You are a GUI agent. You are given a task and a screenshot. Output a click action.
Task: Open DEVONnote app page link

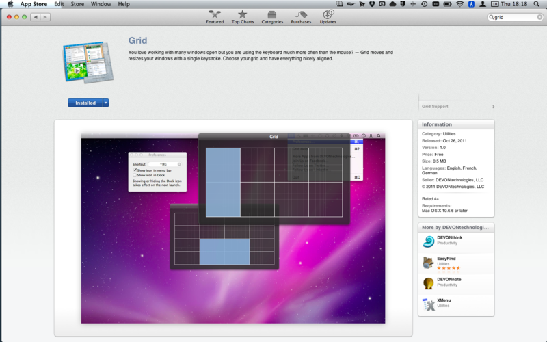click(x=449, y=279)
